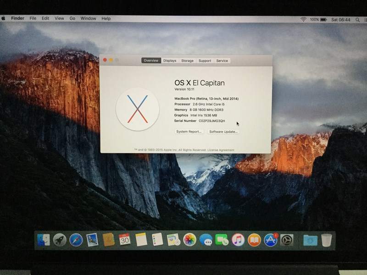Image resolution: width=367 pixels, height=275 pixels.
Task: Click the Software Update button
Action: coord(223,132)
